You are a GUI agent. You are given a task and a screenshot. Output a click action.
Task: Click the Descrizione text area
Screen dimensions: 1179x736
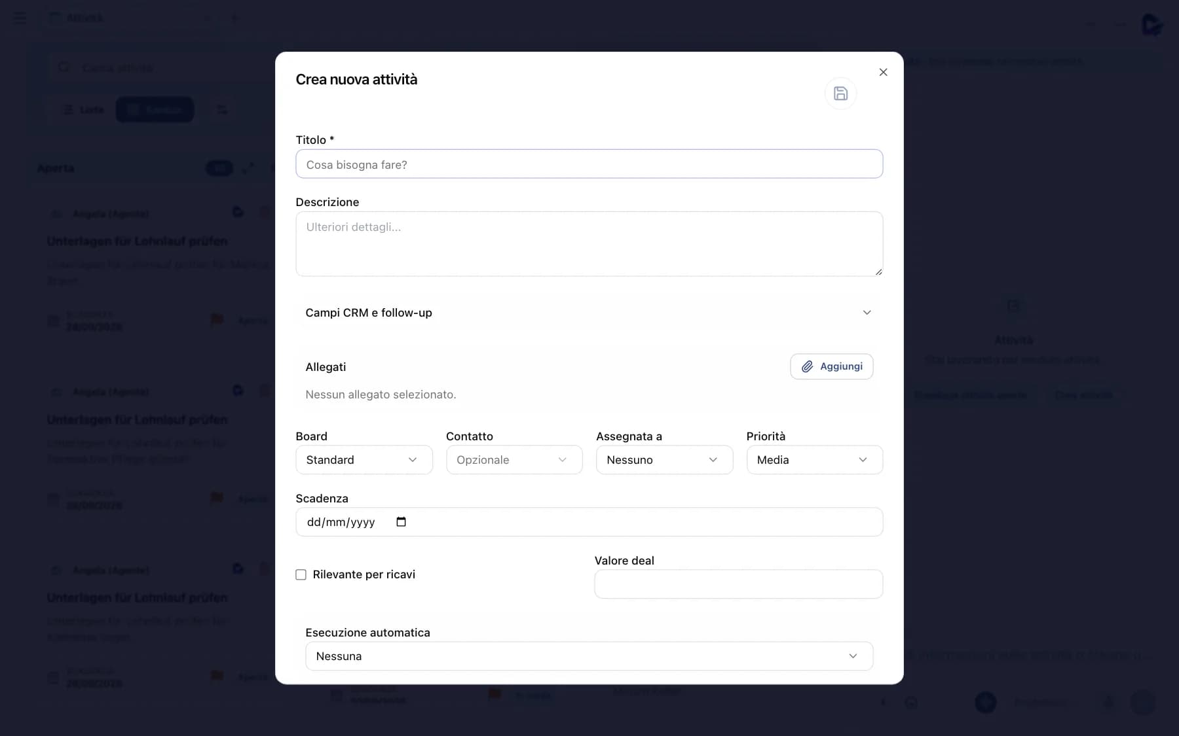(x=589, y=243)
